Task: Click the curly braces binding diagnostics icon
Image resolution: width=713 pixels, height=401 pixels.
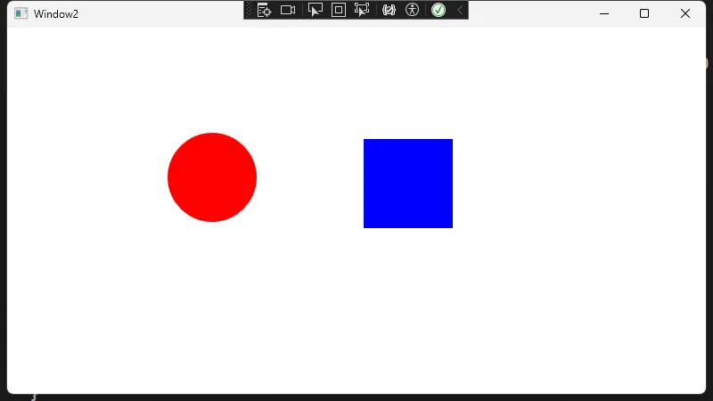Action: click(389, 10)
